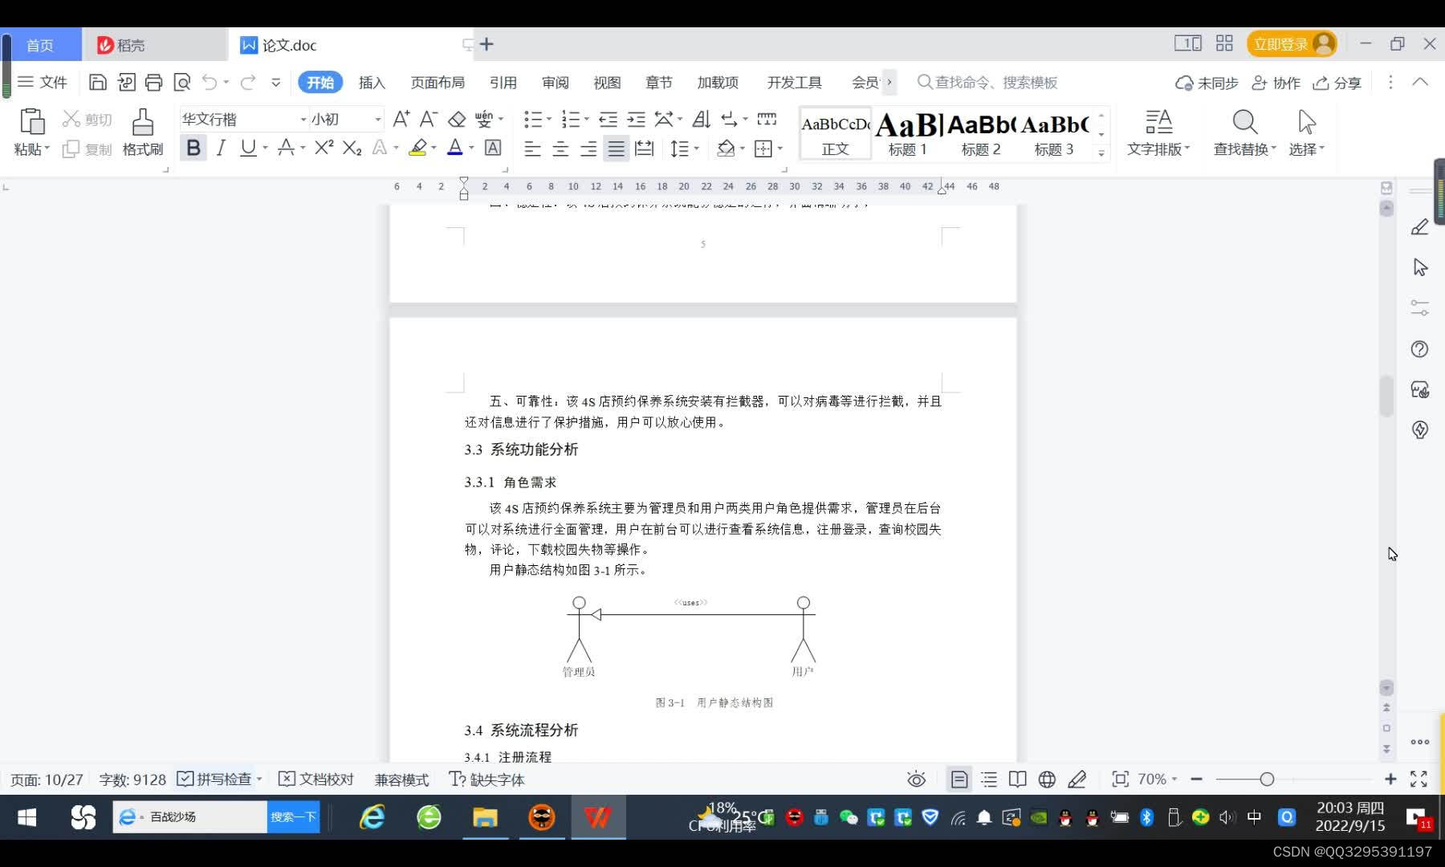Toggle left alignment
Image resolution: width=1445 pixels, height=867 pixels.
(532, 149)
